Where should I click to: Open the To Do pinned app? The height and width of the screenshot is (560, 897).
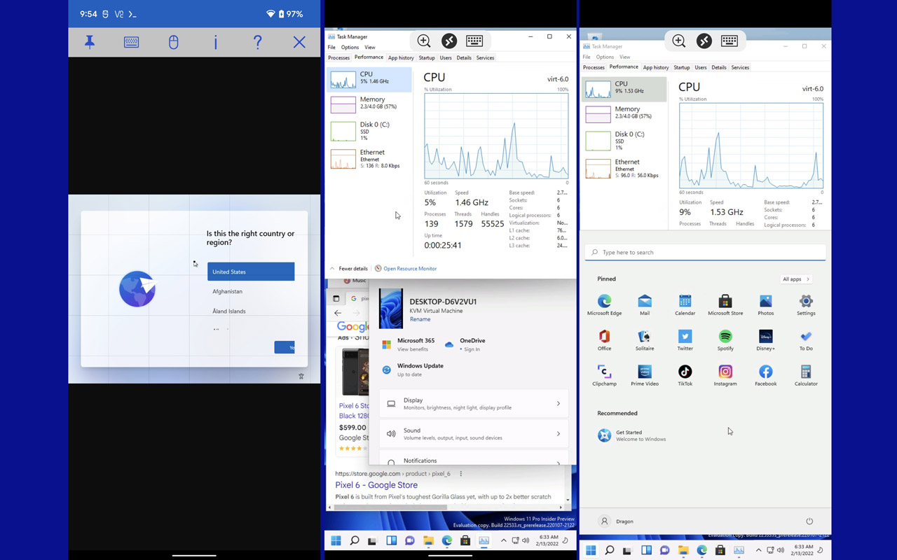806,340
